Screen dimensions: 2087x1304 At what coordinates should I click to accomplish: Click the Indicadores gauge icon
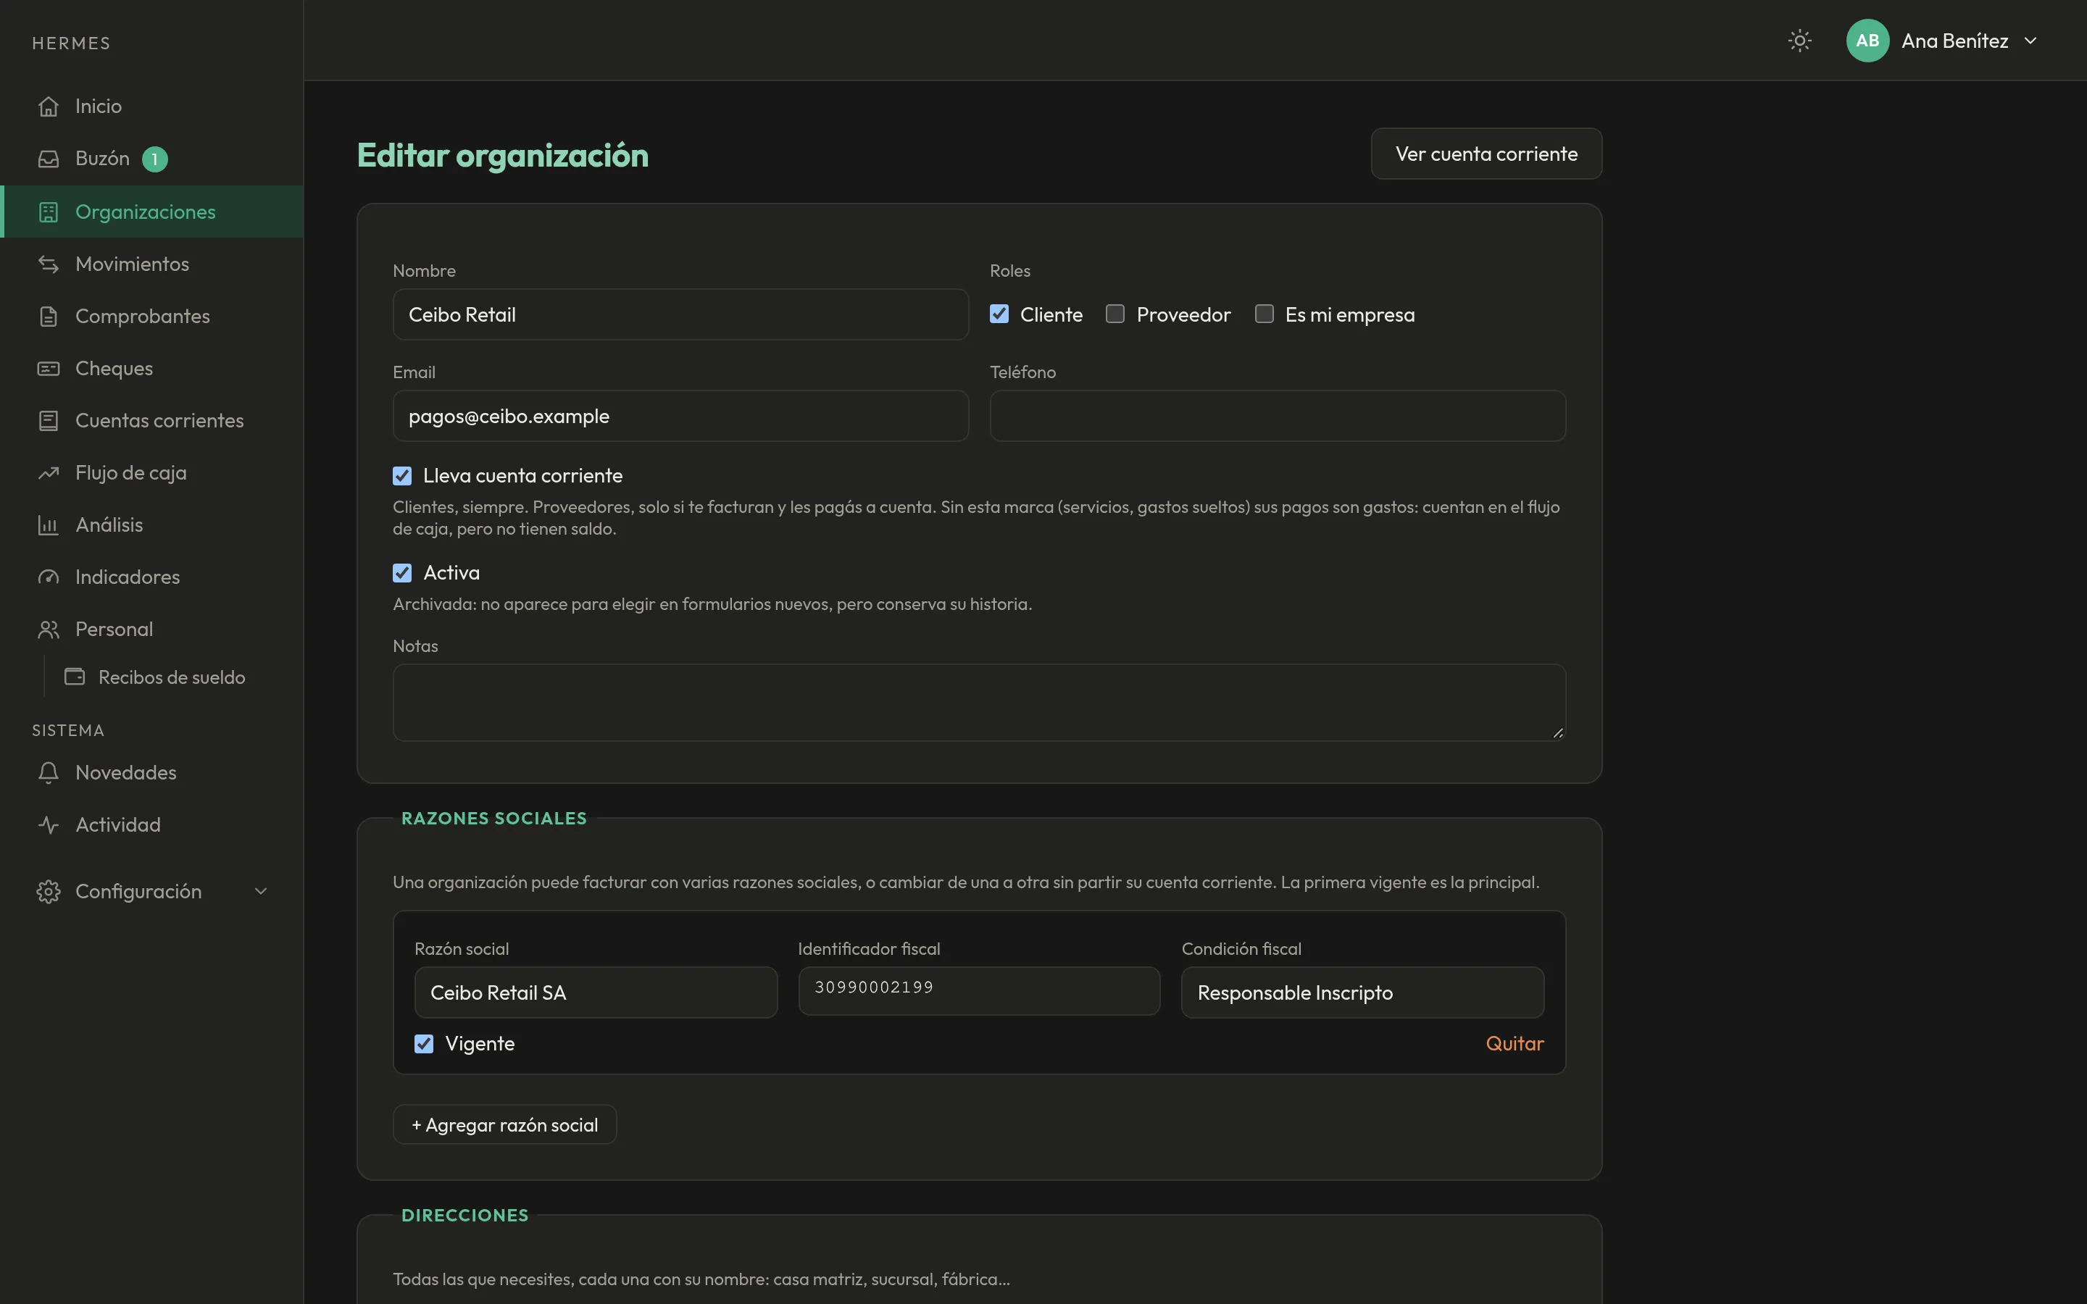point(49,577)
